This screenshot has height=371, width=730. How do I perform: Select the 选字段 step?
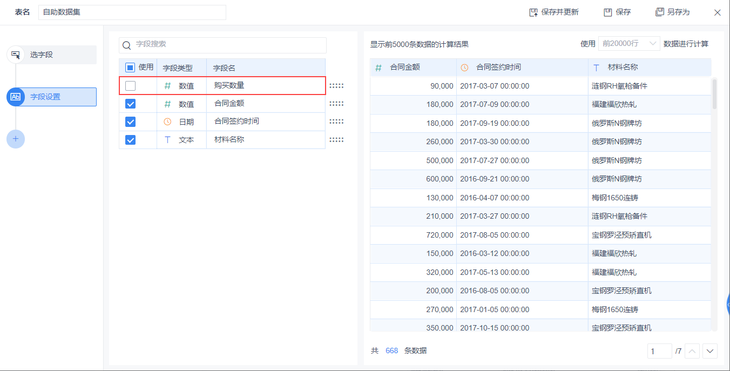(x=52, y=55)
